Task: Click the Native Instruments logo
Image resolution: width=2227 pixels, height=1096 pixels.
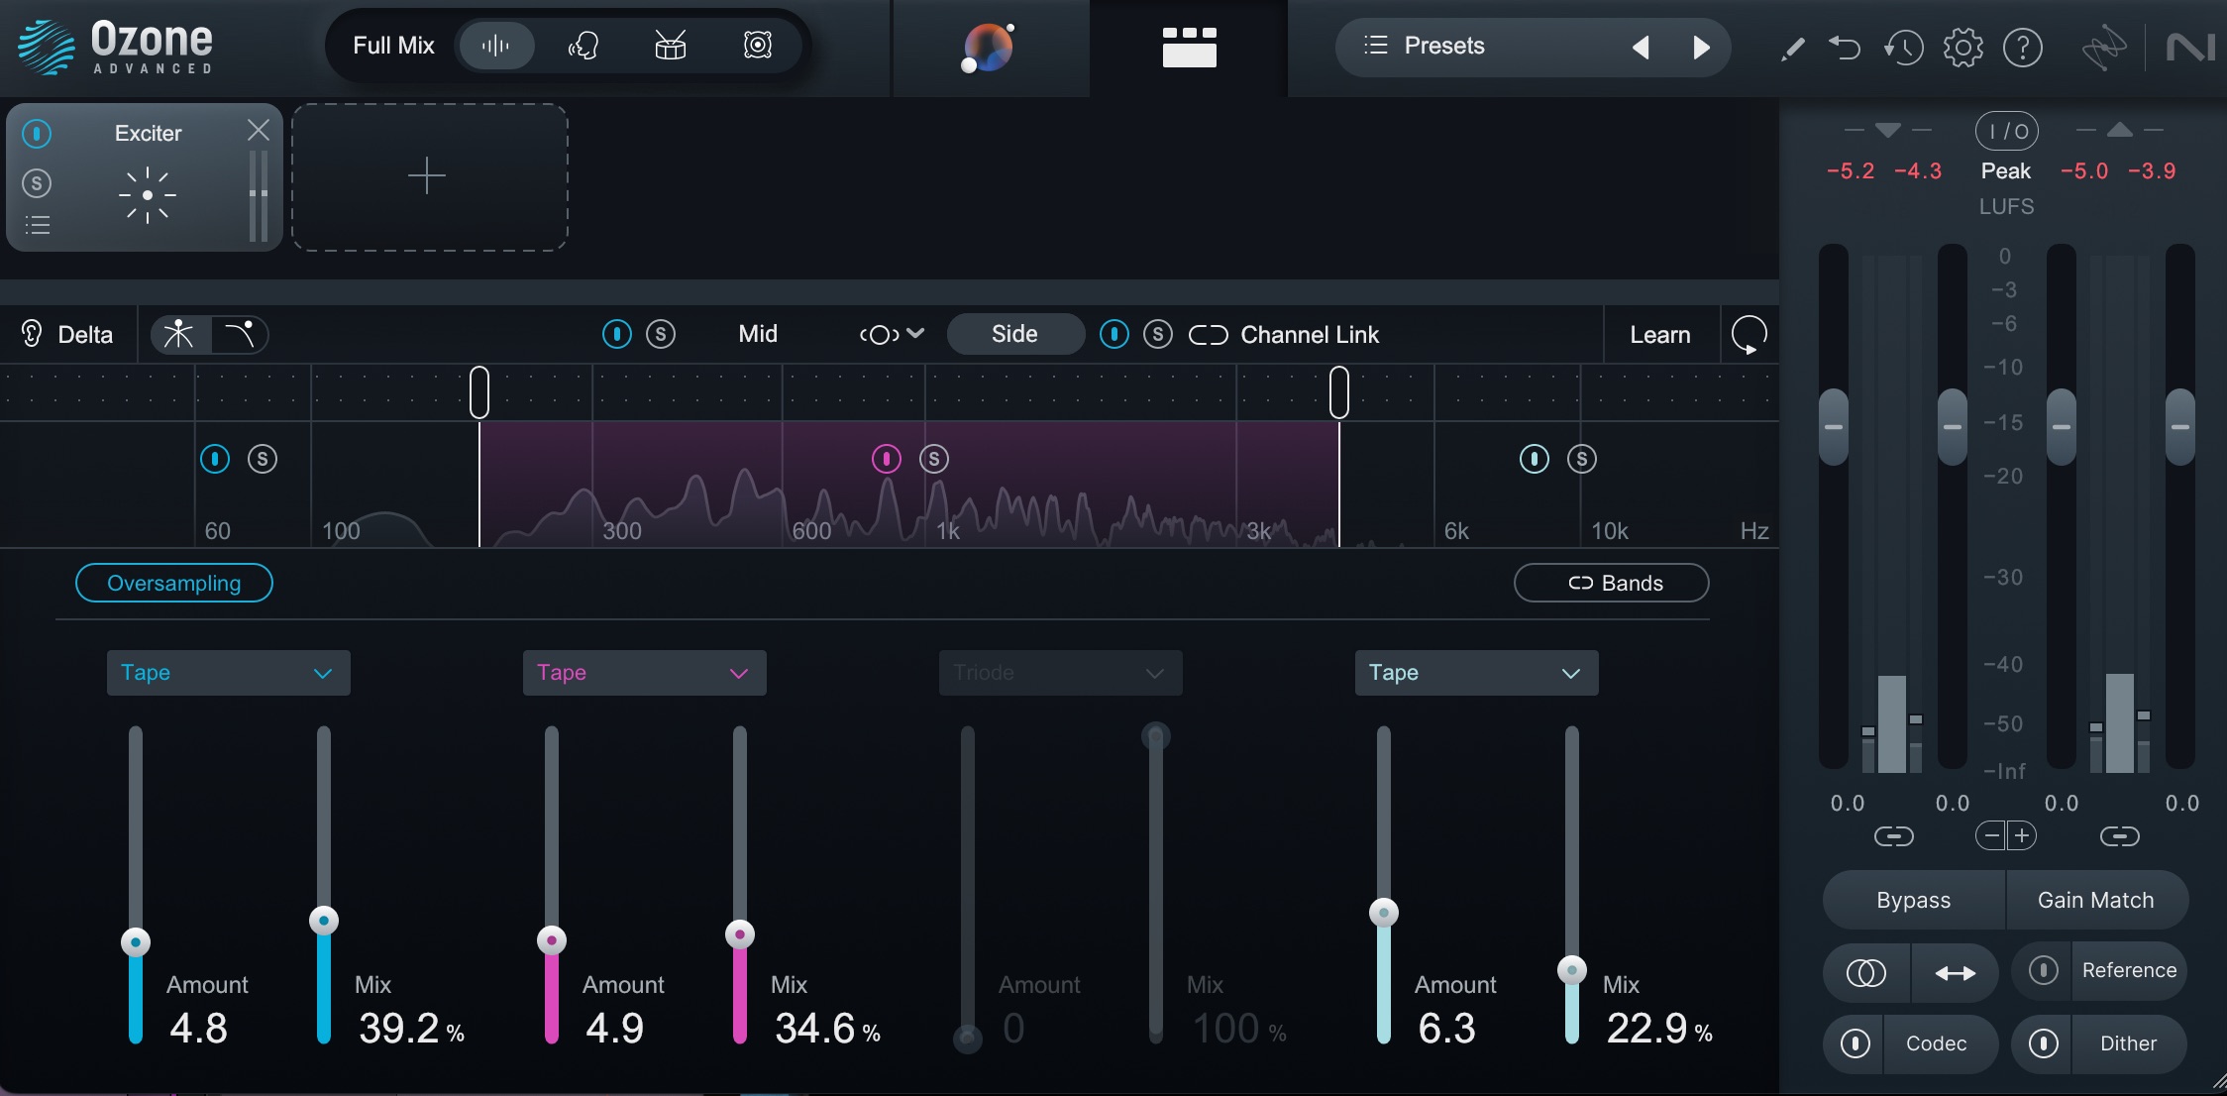Action: [2190, 48]
